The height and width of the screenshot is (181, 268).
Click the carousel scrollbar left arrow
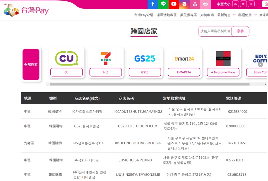[48, 84]
